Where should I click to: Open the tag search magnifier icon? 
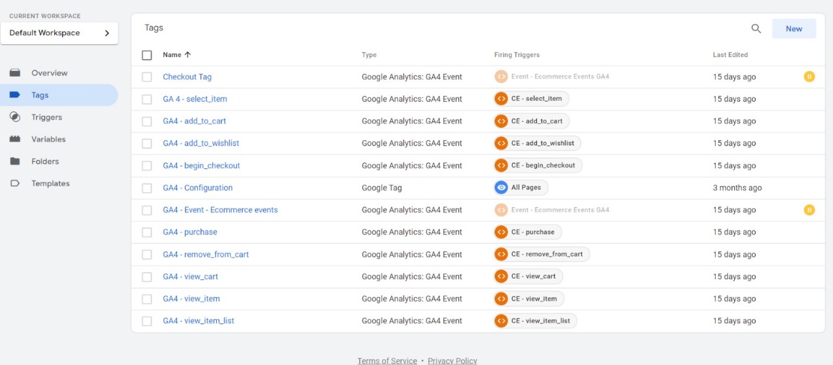coord(756,29)
